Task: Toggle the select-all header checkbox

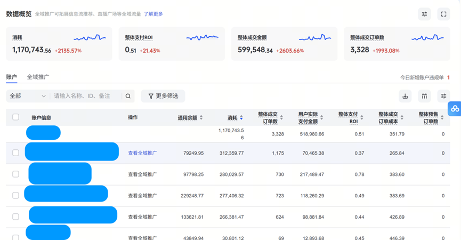Action: [x=15, y=117]
